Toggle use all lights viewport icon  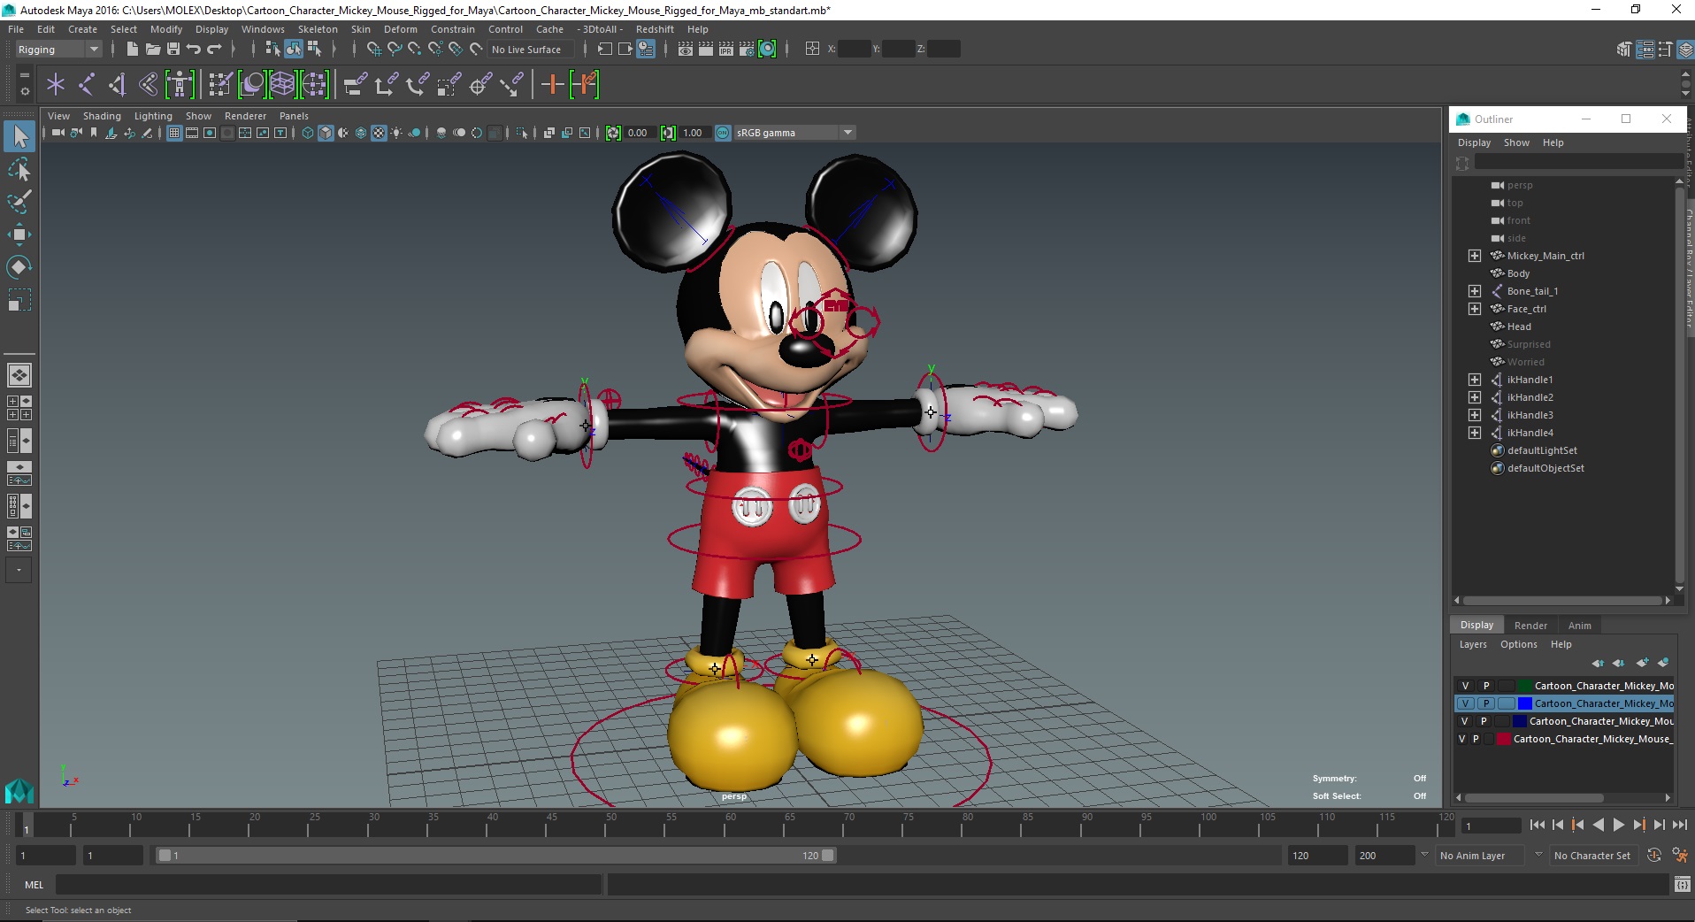point(396,133)
